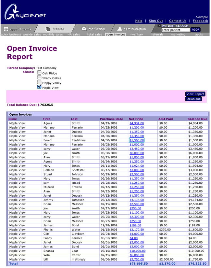Click the patient search input field
The width and height of the screenshot is (211, 268).
click(x=175, y=30)
